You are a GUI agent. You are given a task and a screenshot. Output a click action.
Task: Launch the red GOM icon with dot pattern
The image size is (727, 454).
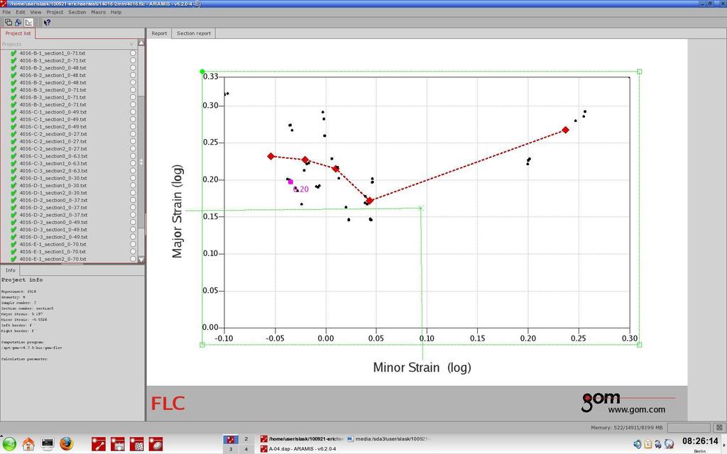[136, 444]
